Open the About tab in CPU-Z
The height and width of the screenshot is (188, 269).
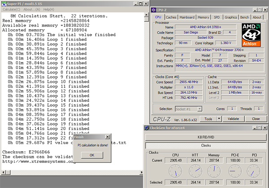[257, 17]
